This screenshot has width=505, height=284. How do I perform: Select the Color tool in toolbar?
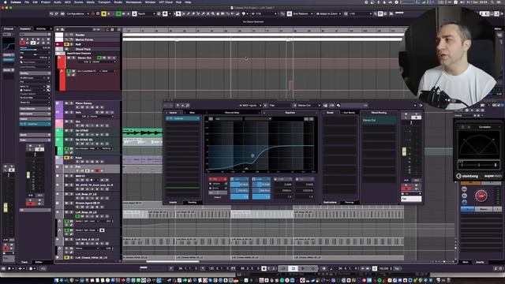pos(244,14)
